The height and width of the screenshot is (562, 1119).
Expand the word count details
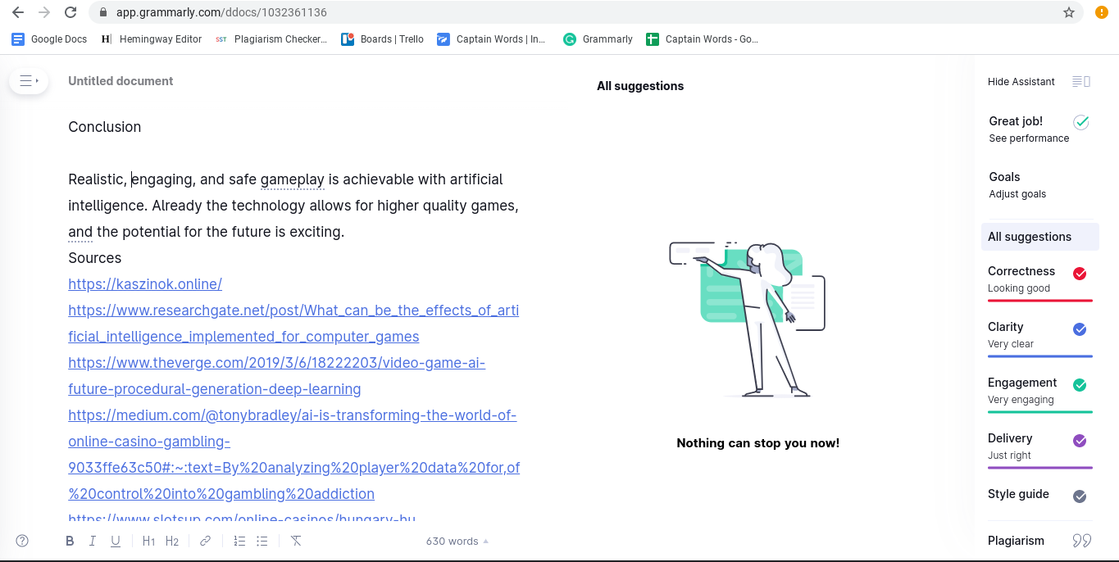(x=457, y=541)
